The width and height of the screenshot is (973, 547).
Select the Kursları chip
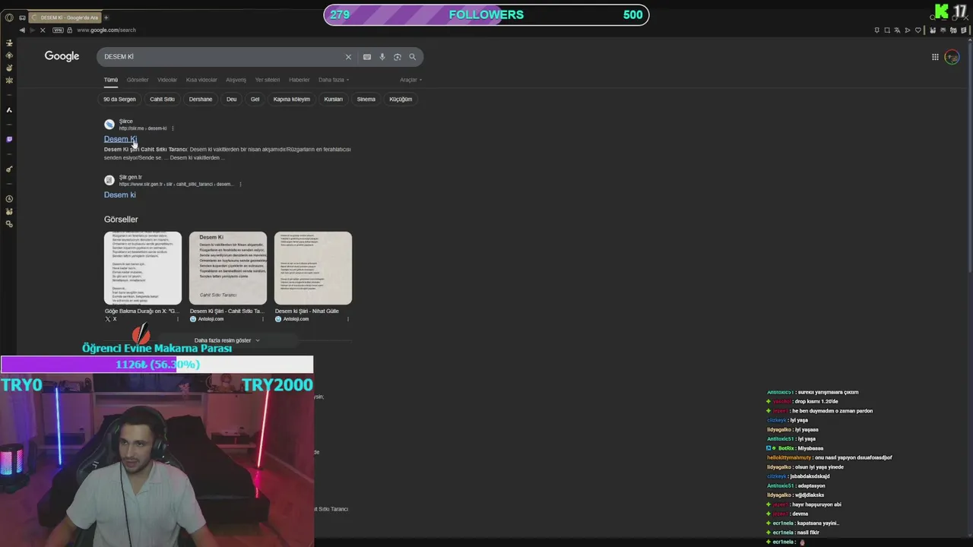pos(333,99)
